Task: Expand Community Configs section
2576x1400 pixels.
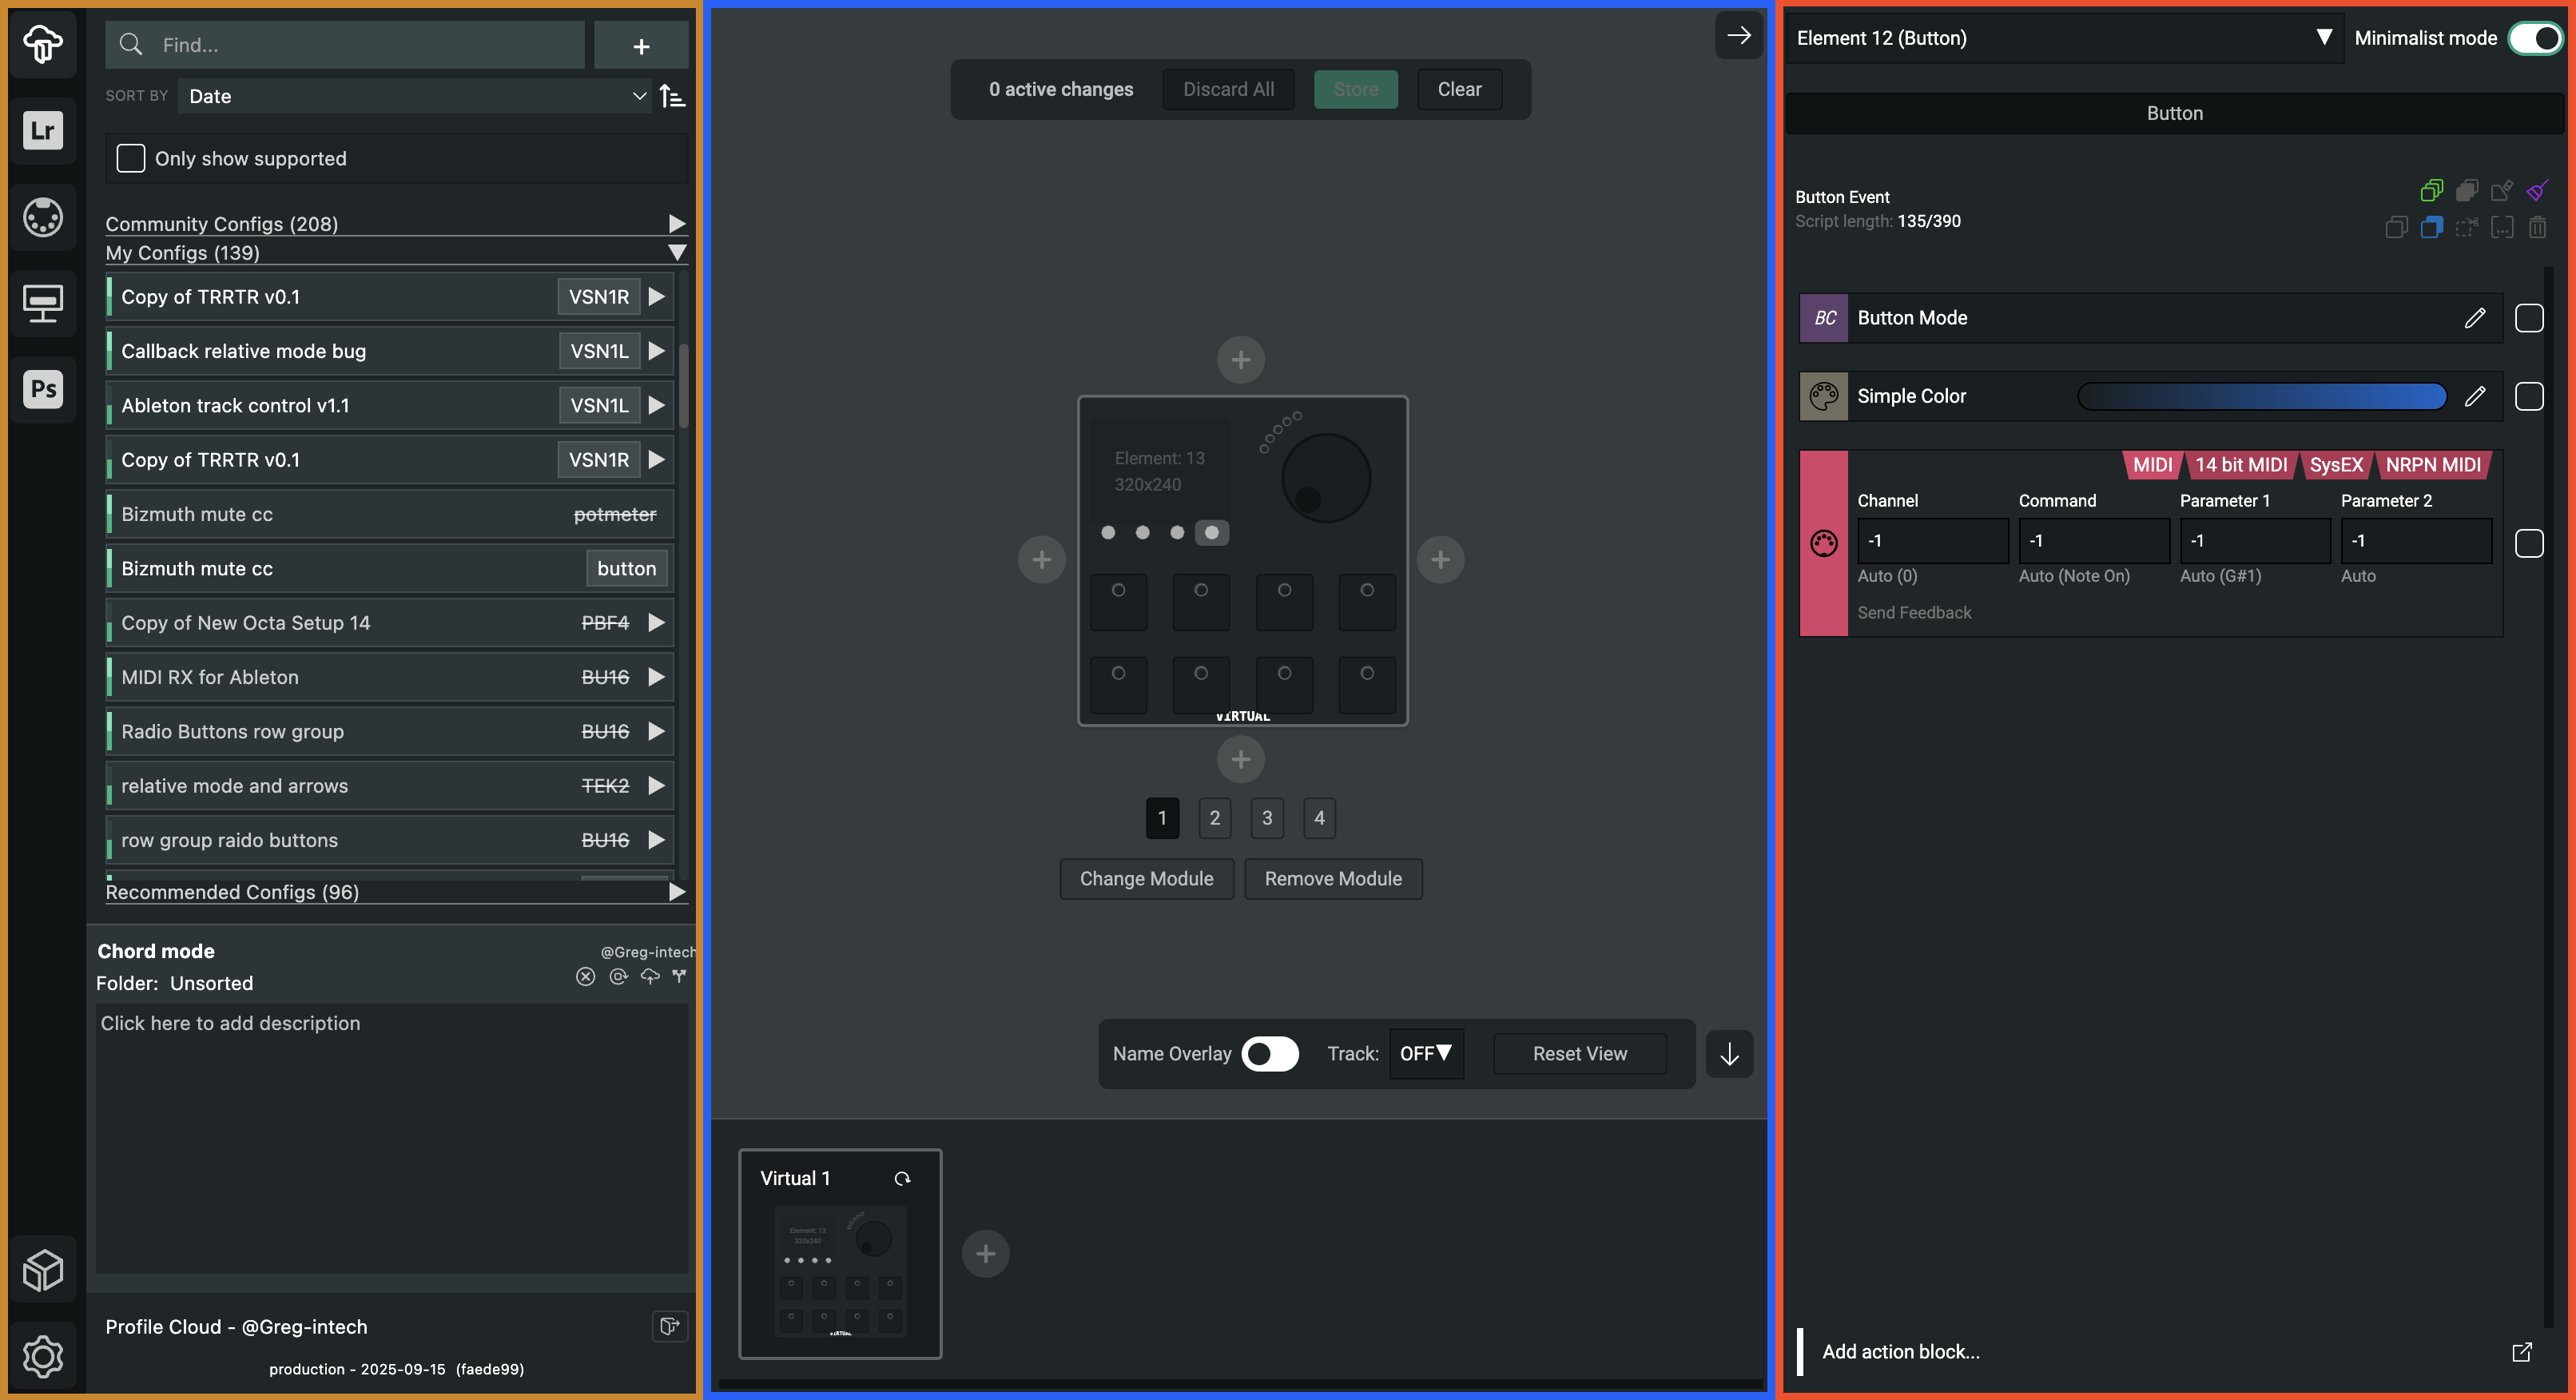Action: coord(676,223)
